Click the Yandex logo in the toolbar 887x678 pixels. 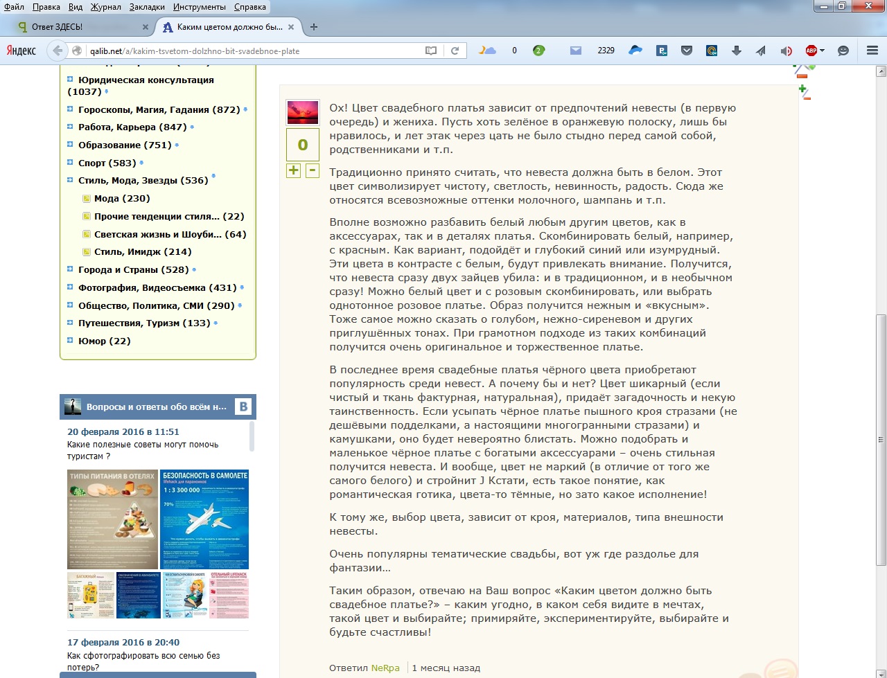[21, 51]
